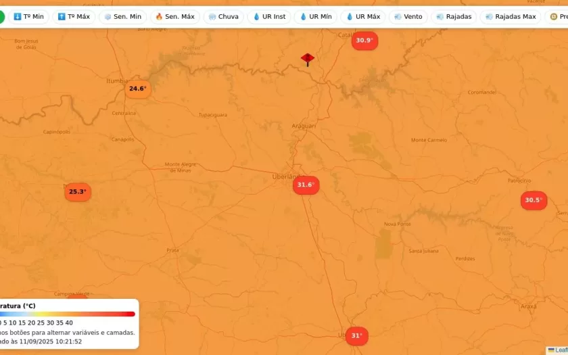Click the 30.5° station marker on right

point(534,200)
